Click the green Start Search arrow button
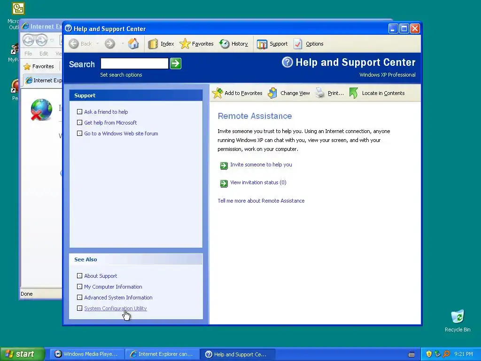 (x=176, y=63)
